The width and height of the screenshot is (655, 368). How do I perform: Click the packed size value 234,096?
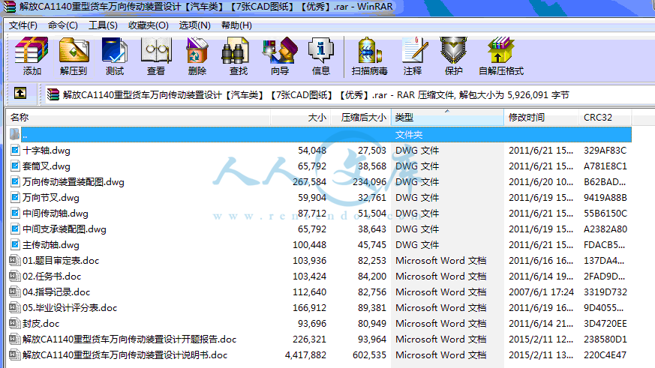[369, 182]
